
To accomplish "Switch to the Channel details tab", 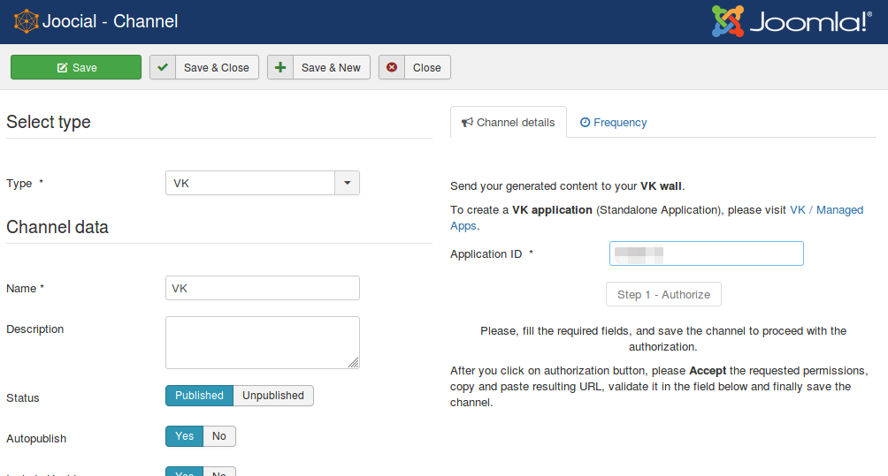I will (x=508, y=122).
